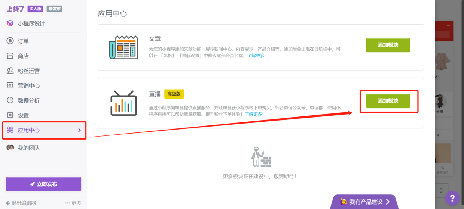464x209 pixels.
Task: Open 了解更多 link in 直播 description
Action: [253, 114]
